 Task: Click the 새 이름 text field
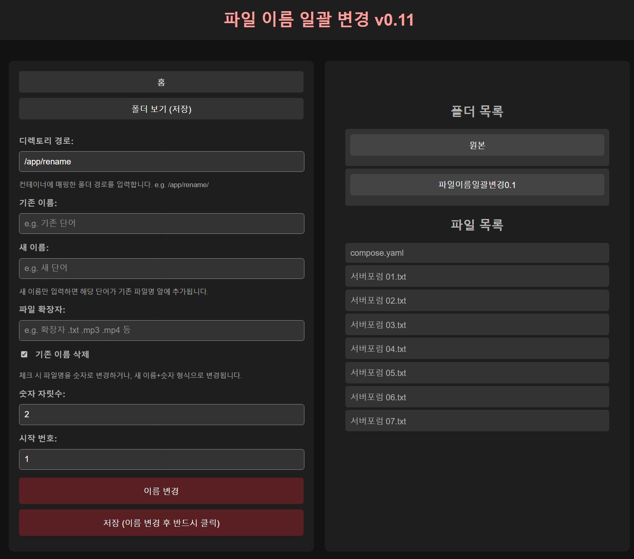(x=161, y=269)
